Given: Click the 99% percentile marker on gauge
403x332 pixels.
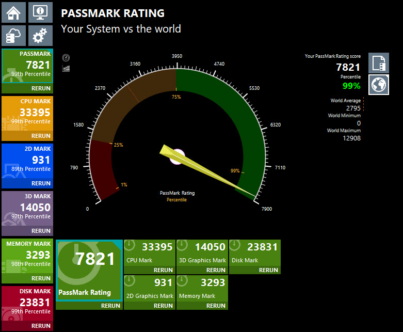Looking at the screenshot, I should [x=235, y=170].
